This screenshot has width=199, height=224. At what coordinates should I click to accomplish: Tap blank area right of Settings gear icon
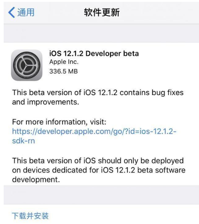tap(168, 65)
